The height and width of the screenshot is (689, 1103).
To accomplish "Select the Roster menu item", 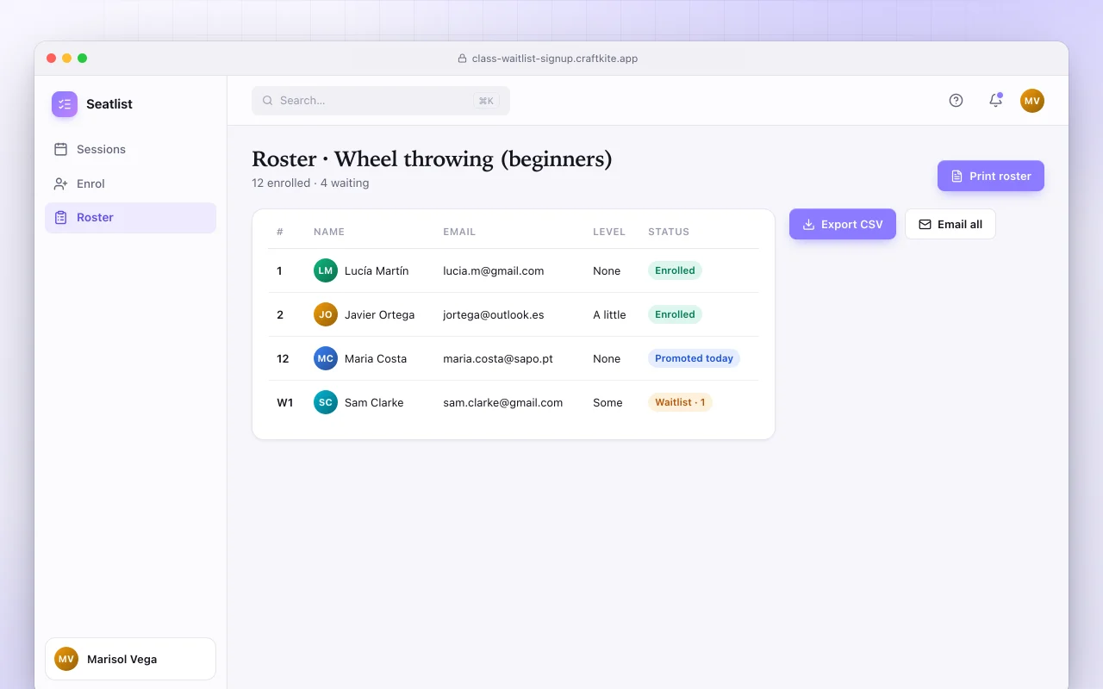I will click(x=130, y=218).
